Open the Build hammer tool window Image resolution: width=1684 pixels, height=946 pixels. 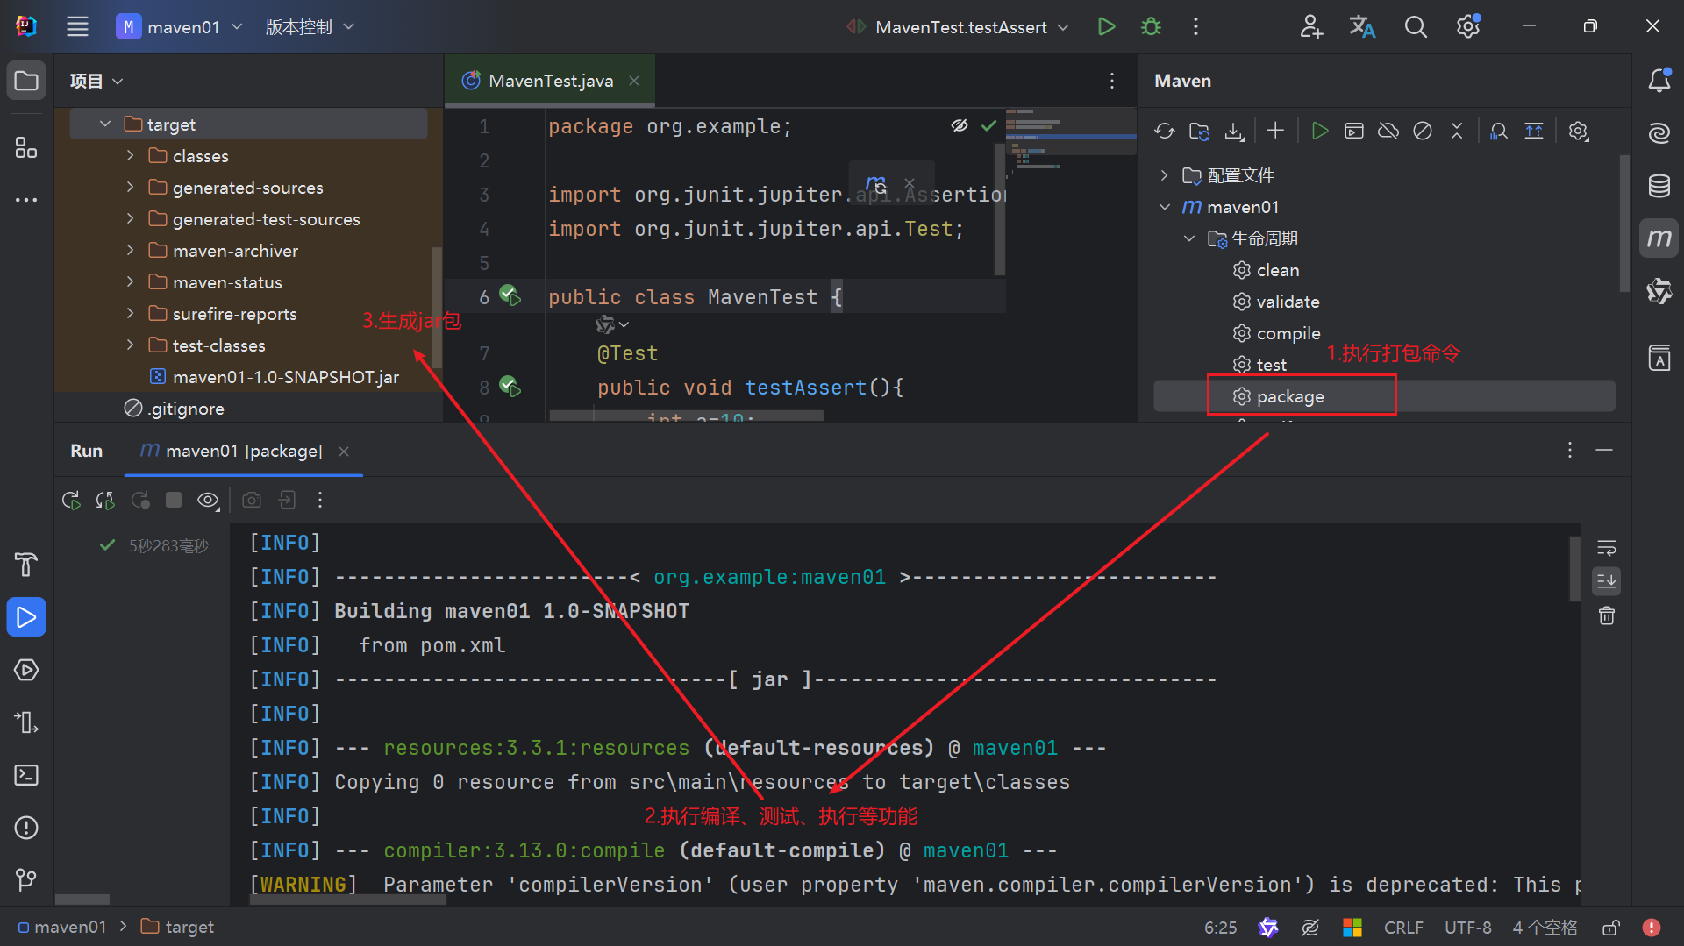pos(26,565)
